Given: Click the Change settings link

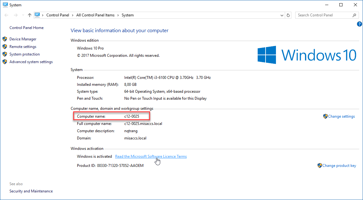Looking at the screenshot, I should pyautogui.click(x=341, y=116).
